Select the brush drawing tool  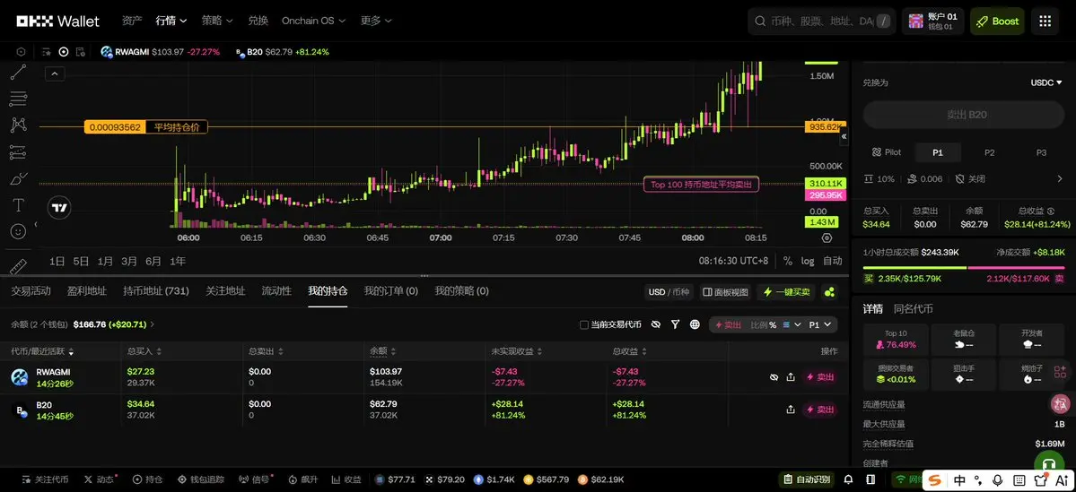pyautogui.click(x=18, y=179)
